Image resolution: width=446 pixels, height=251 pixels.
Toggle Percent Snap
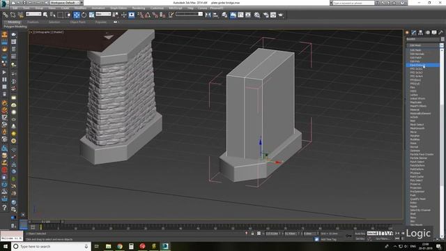tap(155, 15)
